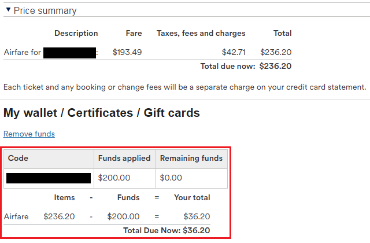This screenshot has height=243, width=370.
Task: Click the redacted passenger name in Airfare row
Action: (x=70, y=53)
